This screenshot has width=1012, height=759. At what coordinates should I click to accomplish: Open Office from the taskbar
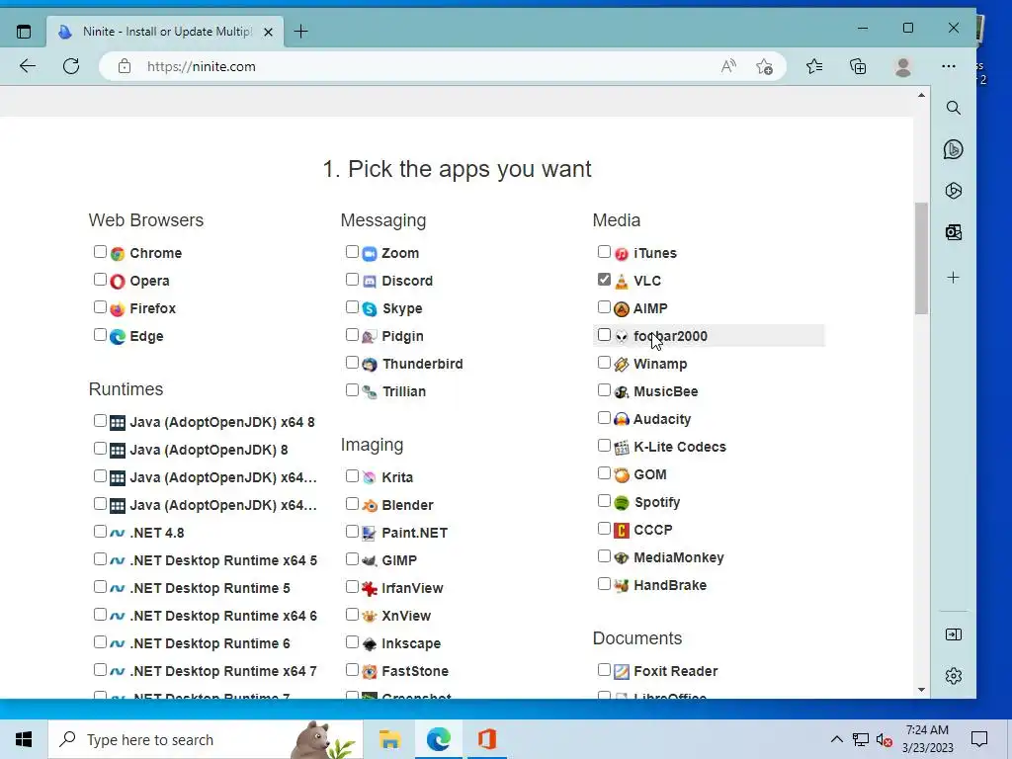(487, 739)
